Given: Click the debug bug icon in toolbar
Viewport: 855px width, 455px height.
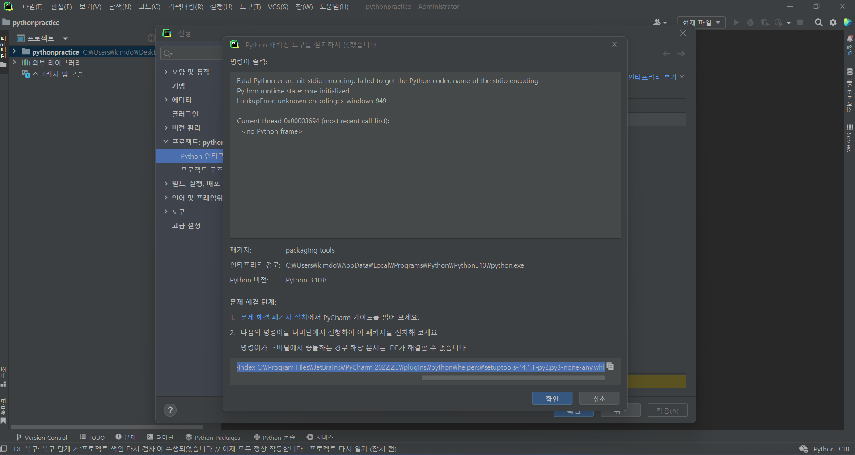Looking at the screenshot, I should point(750,22).
